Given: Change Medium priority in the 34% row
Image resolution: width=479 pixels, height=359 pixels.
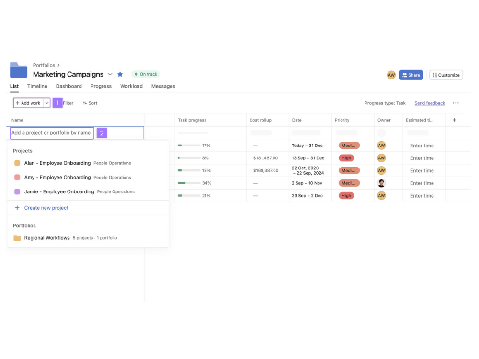Looking at the screenshot, I should [349, 183].
